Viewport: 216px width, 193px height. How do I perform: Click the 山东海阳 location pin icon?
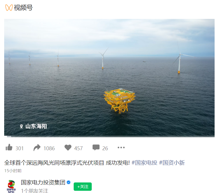point(21,126)
